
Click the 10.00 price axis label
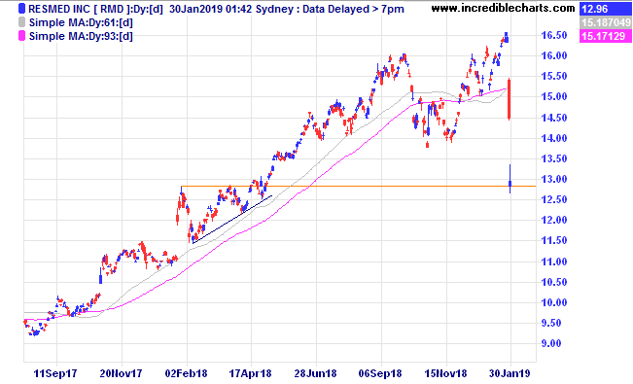tap(554, 302)
